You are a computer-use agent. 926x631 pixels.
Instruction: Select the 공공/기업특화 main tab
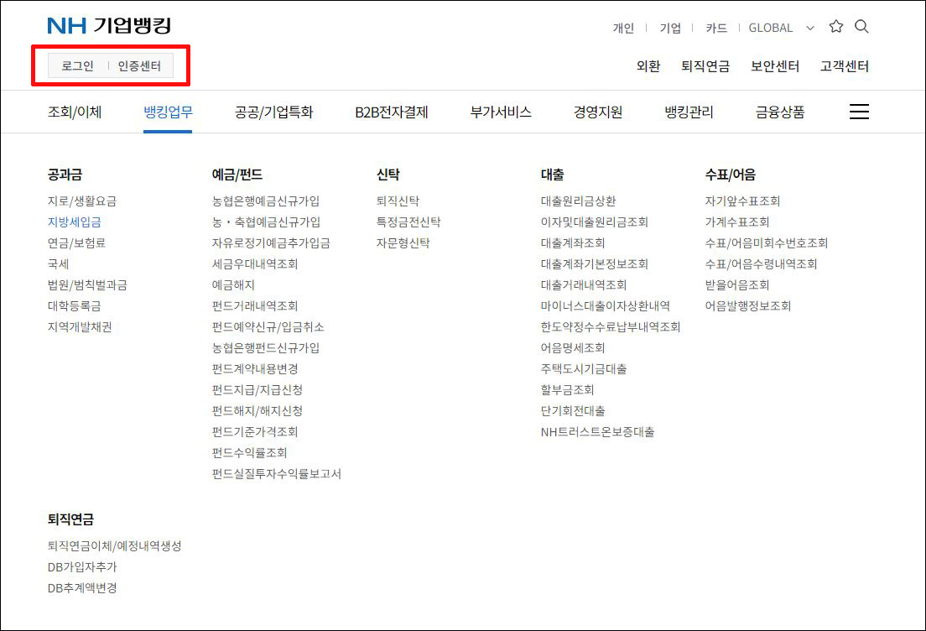(x=273, y=112)
